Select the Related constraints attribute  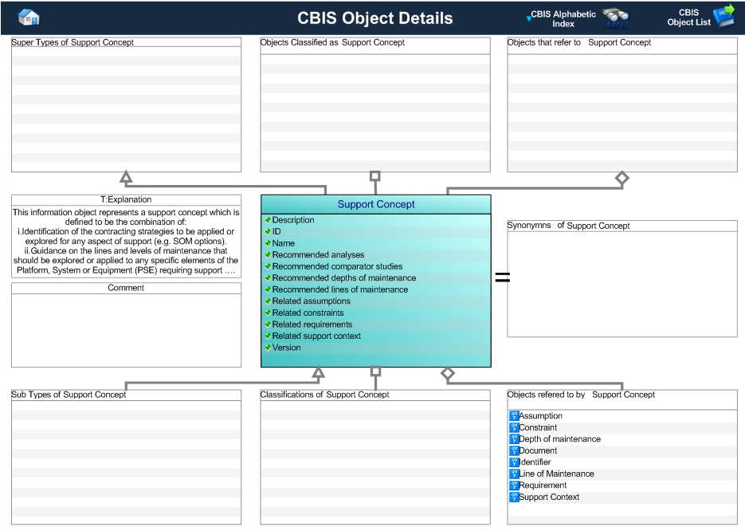click(308, 313)
